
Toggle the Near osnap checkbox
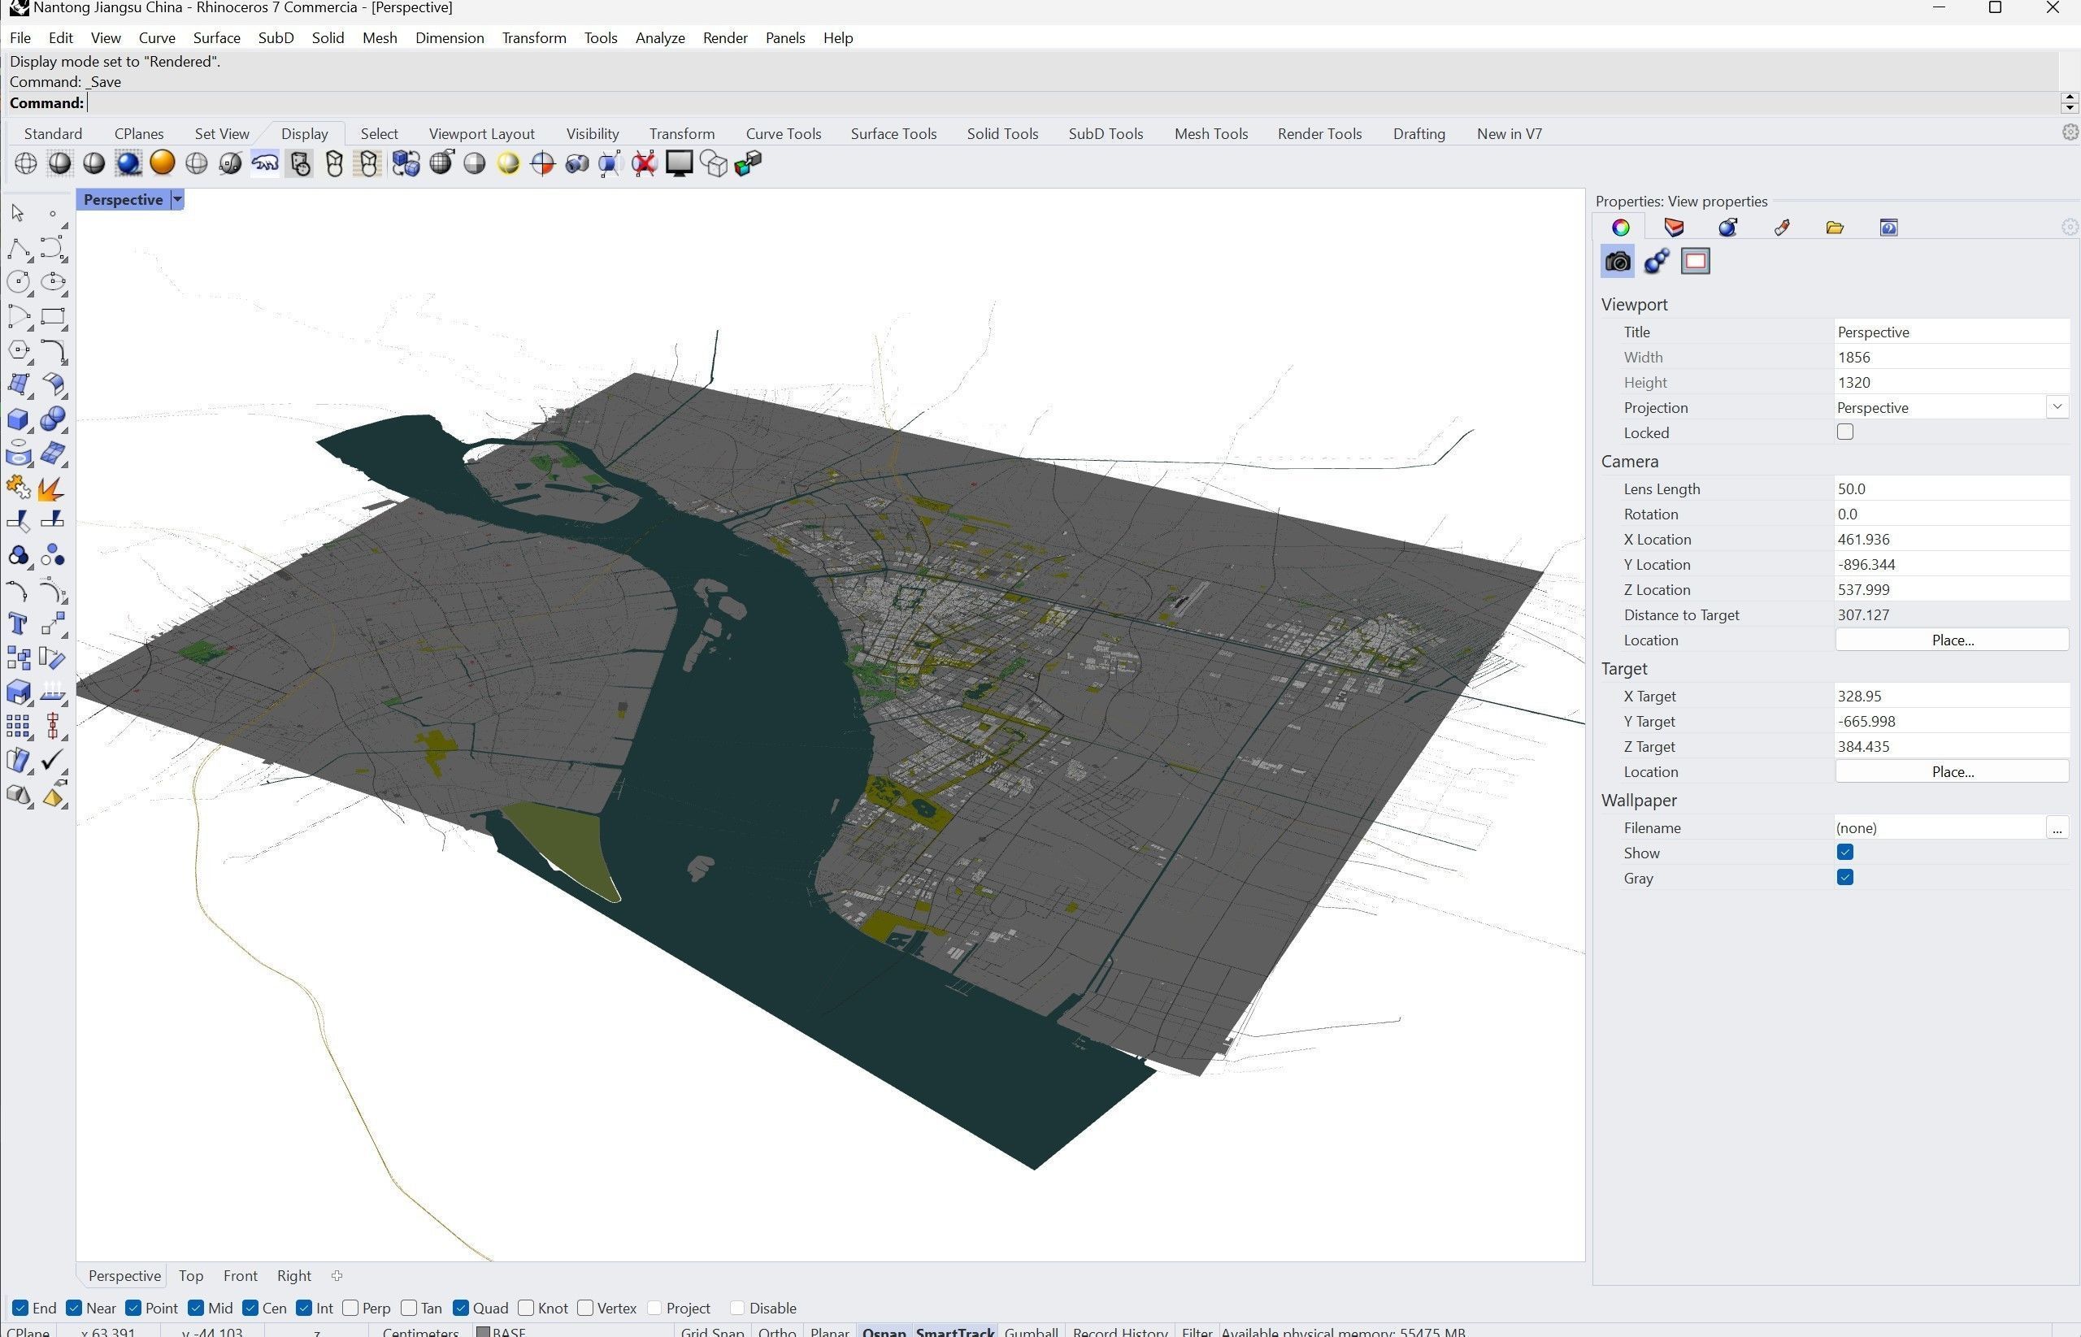pos(74,1308)
